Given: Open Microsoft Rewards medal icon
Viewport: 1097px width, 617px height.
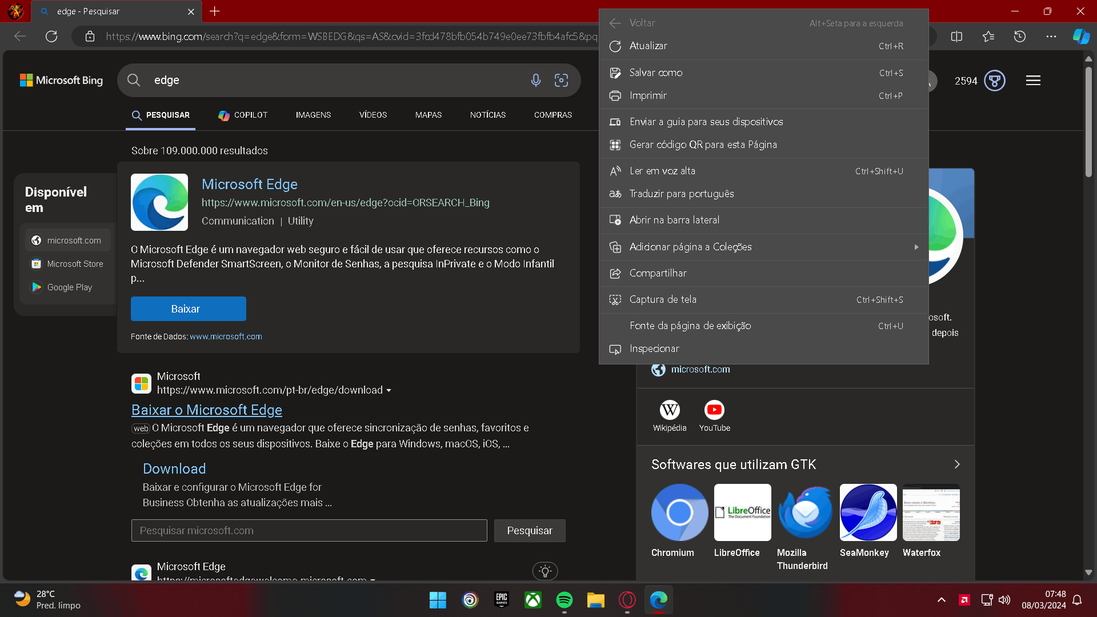Looking at the screenshot, I should [995, 81].
